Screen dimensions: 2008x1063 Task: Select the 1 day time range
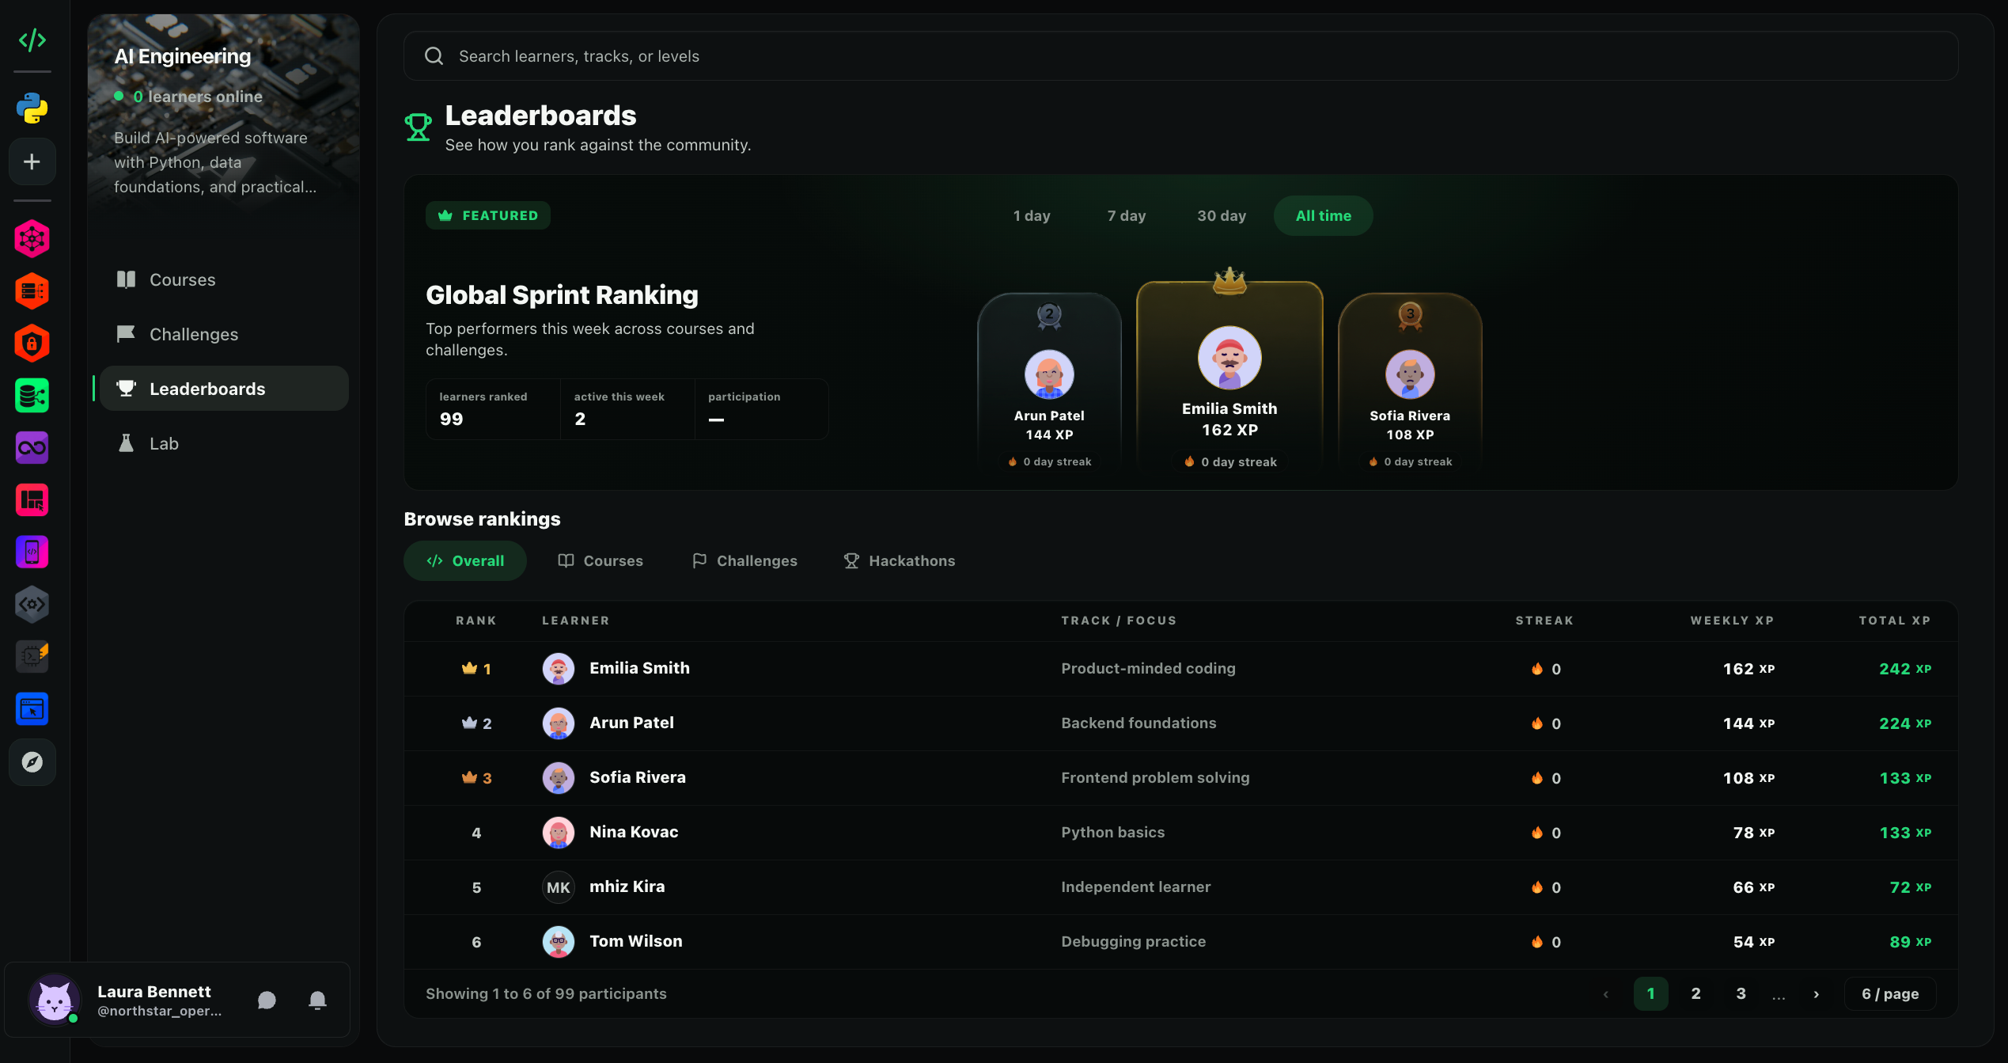[x=1032, y=215]
